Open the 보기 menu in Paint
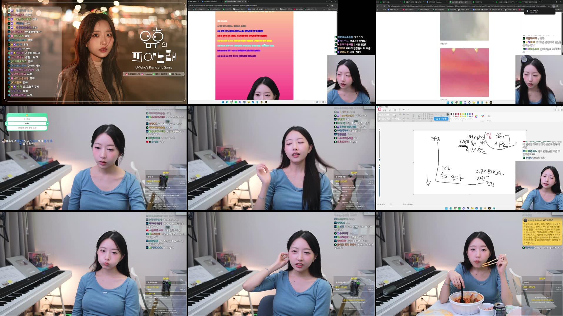The image size is (563, 316). pyautogui.click(x=390, y=110)
